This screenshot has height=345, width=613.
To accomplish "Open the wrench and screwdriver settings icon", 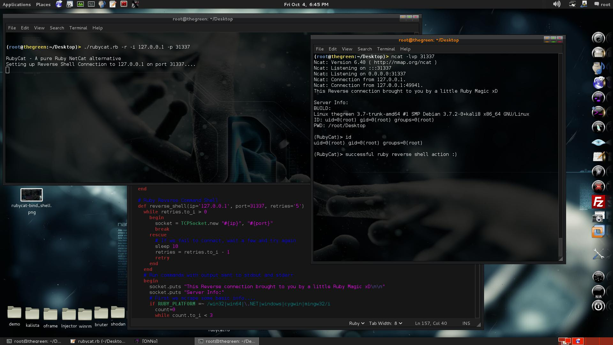I will pos(598,254).
